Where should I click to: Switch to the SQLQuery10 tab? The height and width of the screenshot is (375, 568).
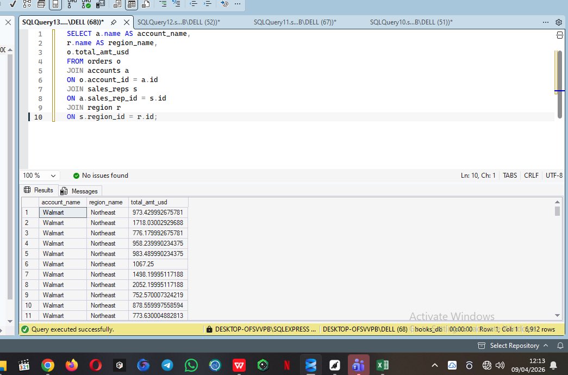[411, 22]
